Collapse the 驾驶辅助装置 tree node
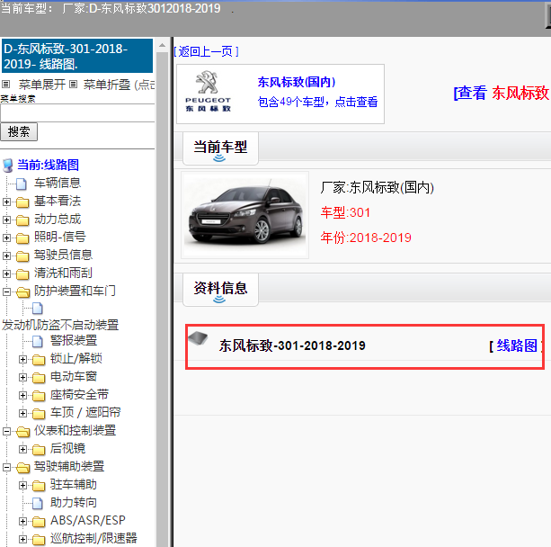Viewport: 551px width, 547px height. [6, 467]
